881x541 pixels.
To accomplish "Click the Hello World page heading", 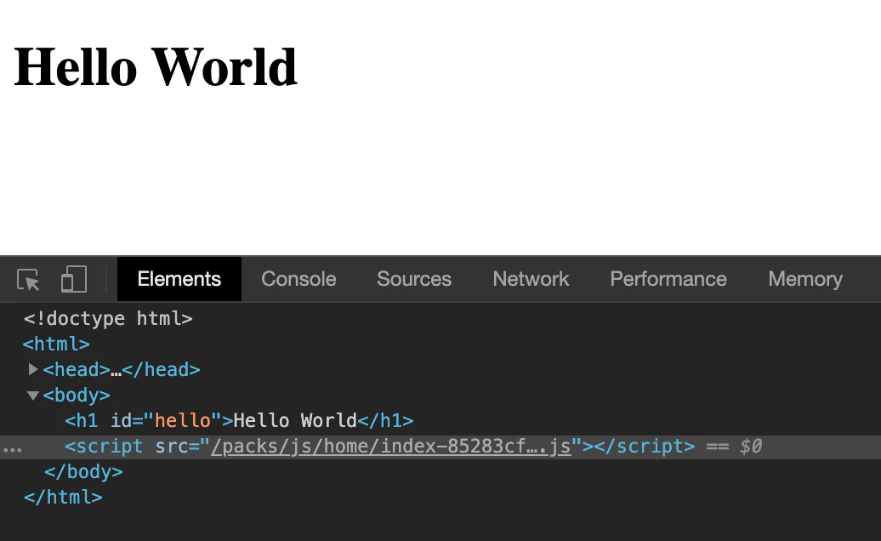I will click(155, 67).
